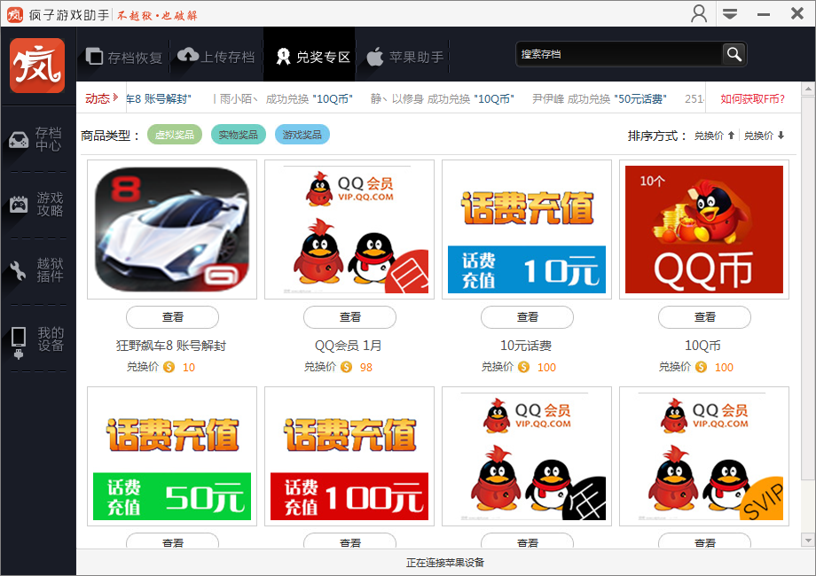Screen dimensions: 816x576
Task: Click the search magnifier icon
Action: click(x=734, y=54)
